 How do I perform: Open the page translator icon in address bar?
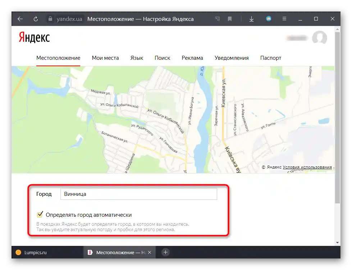[218, 19]
